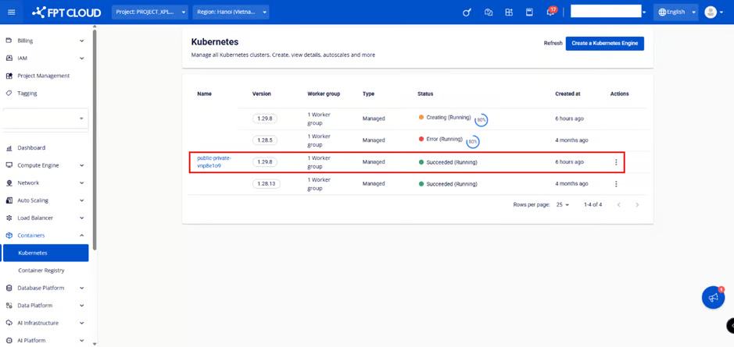Open actions menu for public-private-vnp8e1o9 cluster
This screenshot has width=734, height=347.
click(x=616, y=162)
